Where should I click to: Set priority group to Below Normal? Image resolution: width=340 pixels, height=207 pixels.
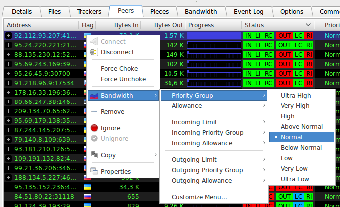302,148
